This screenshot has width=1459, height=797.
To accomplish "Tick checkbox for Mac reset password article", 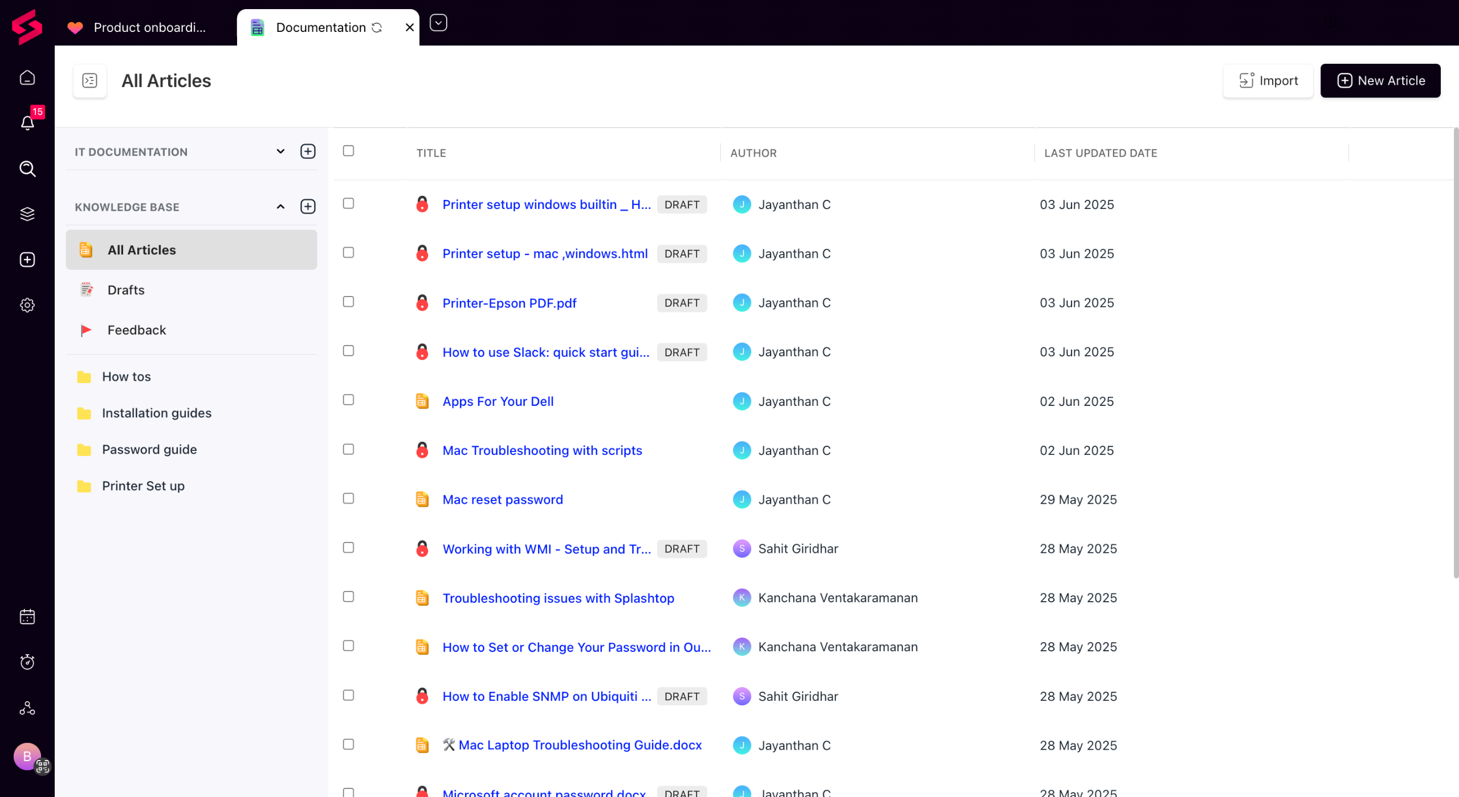I will (x=348, y=499).
